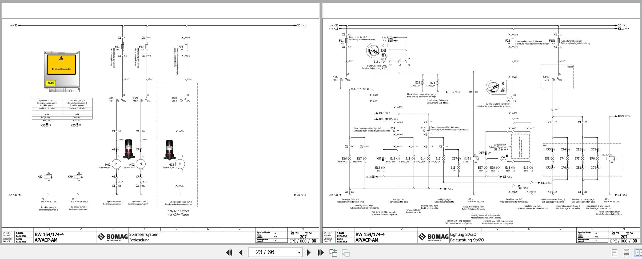Go to the first page of the document
Viewport: 642px width, 259px height.
click(229, 252)
